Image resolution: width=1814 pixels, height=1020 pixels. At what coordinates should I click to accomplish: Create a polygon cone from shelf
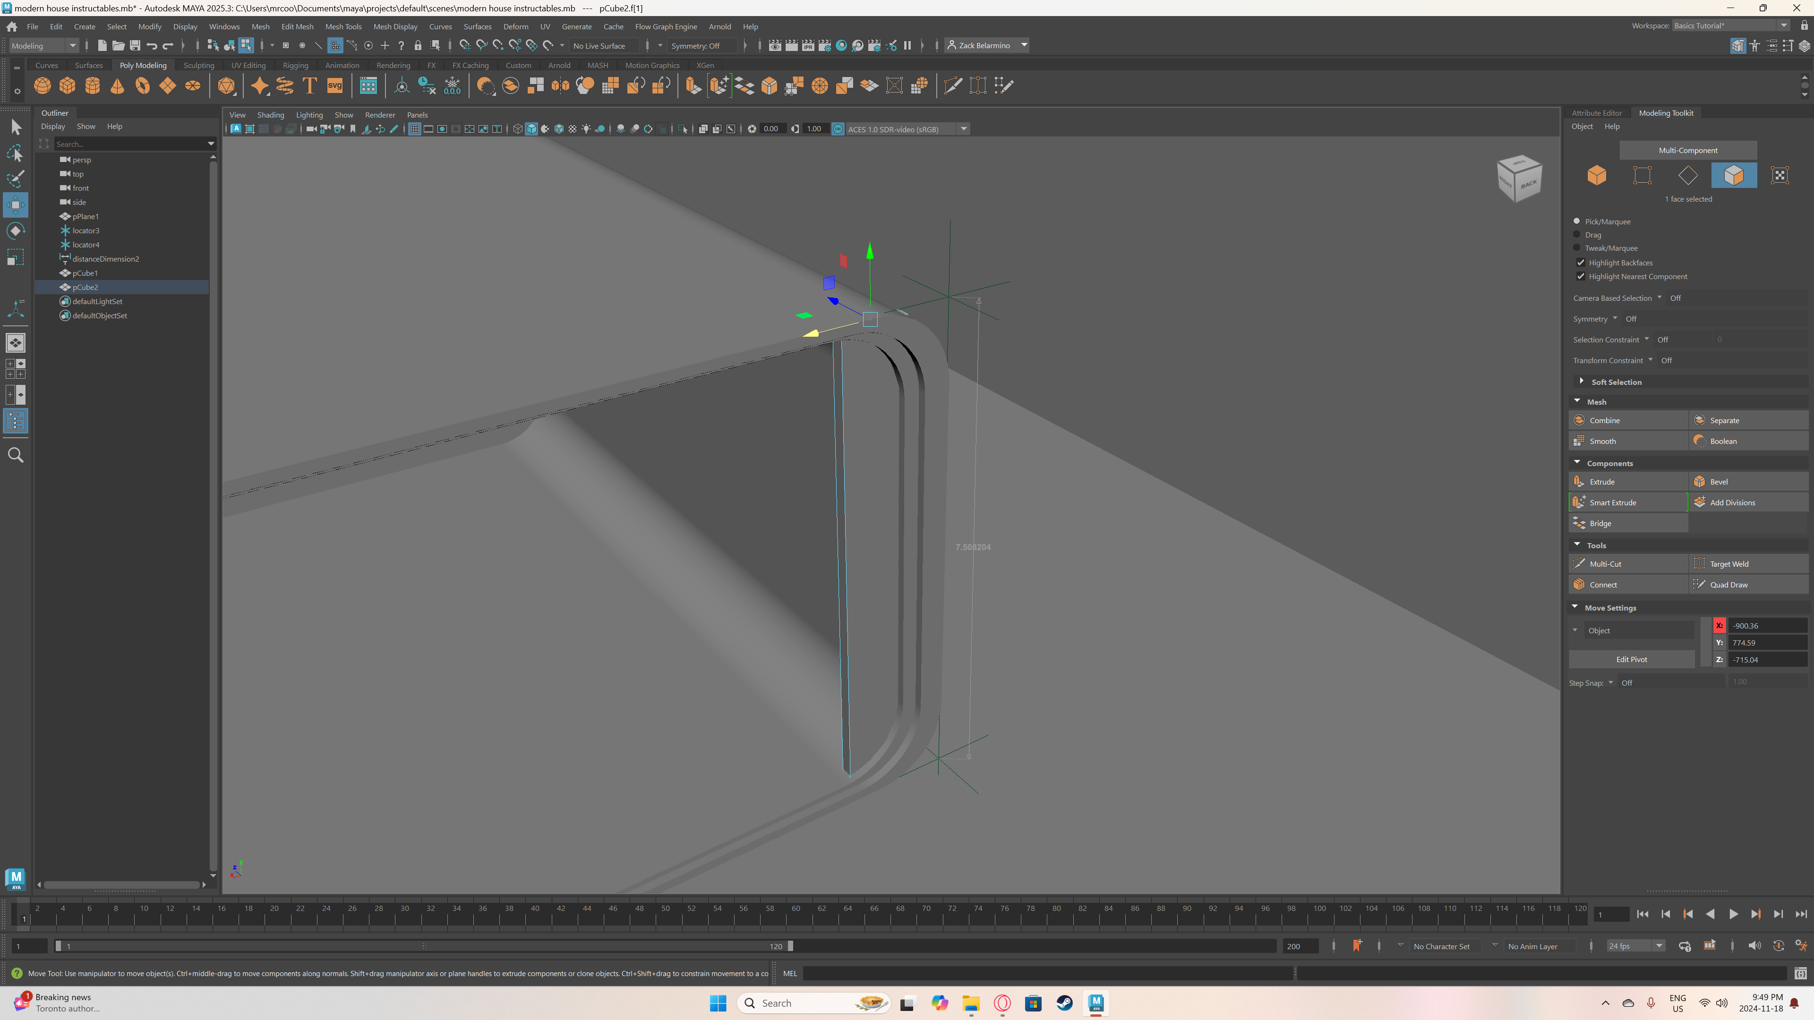point(118,86)
